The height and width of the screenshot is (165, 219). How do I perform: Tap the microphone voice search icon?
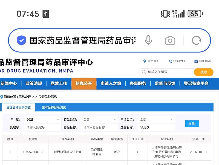tap(148, 40)
